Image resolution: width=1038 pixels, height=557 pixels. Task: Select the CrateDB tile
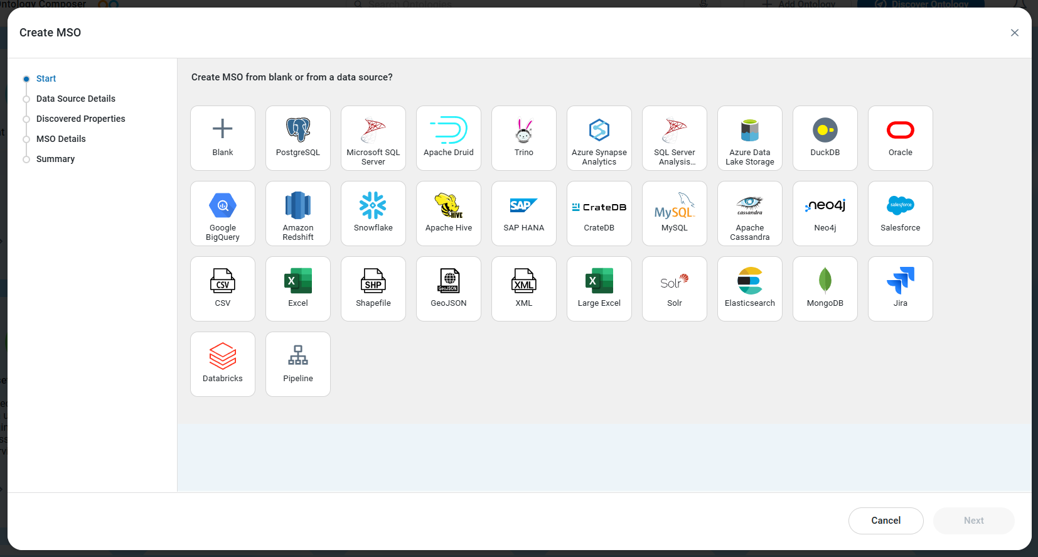pos(599,214)
